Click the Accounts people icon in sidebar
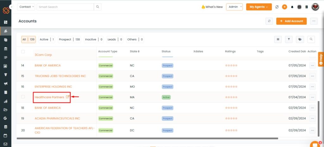This screenshot has width=324, height=147. [x=6, y=31]
